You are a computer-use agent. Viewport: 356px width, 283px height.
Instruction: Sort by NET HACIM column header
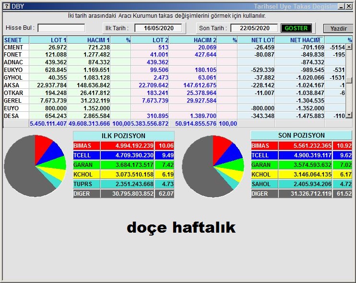click(300, 40)
